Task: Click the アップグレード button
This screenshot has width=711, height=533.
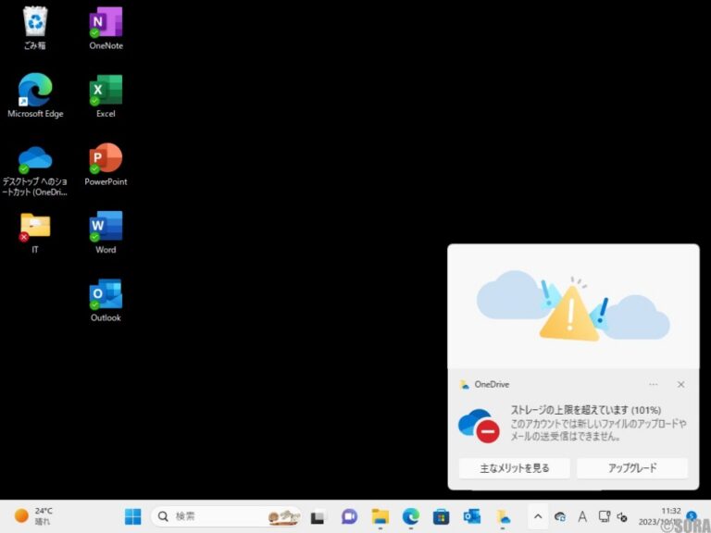Action: tap(632, 467)
